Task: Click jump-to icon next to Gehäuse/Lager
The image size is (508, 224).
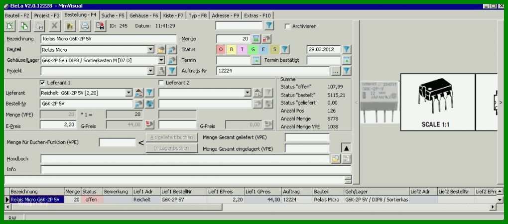Action: tap(172, 60)
